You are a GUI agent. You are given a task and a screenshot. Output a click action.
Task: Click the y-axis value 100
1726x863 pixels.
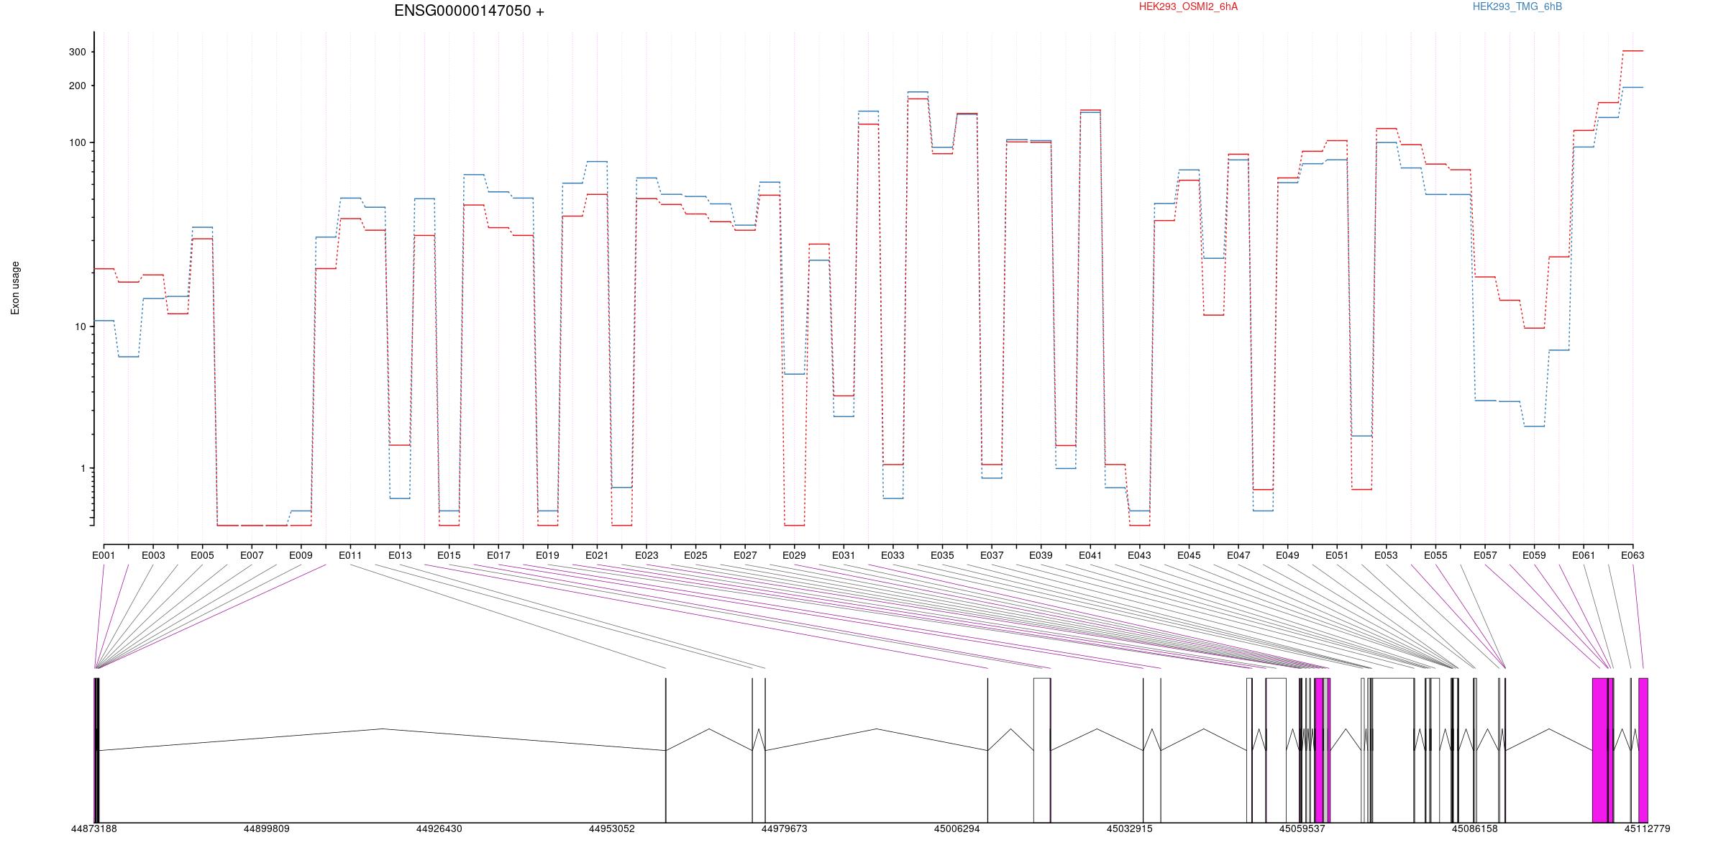[x=77, y=142]
